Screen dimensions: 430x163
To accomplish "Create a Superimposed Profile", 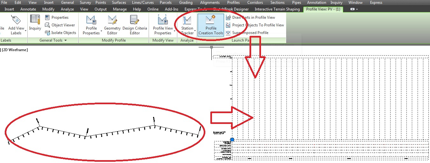I will click(247, 33).
